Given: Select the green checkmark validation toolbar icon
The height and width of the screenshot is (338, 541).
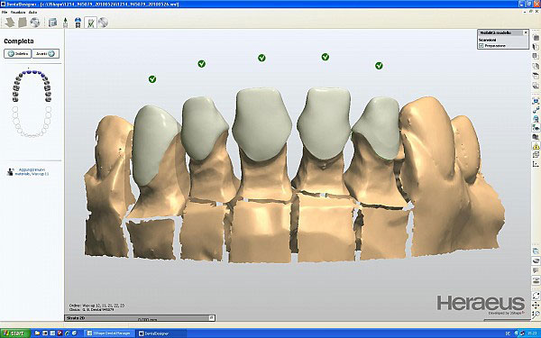Looking at the screenshot, I should point(90,23).
